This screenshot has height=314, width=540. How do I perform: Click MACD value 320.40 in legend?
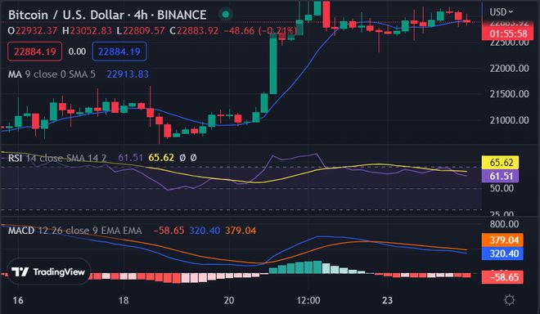tap(205, 231)
